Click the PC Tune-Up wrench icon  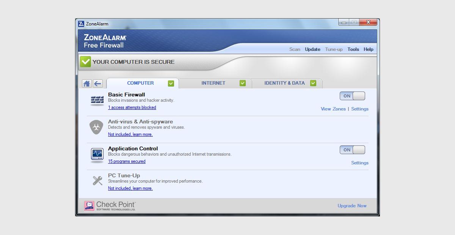tap(97, 181)
